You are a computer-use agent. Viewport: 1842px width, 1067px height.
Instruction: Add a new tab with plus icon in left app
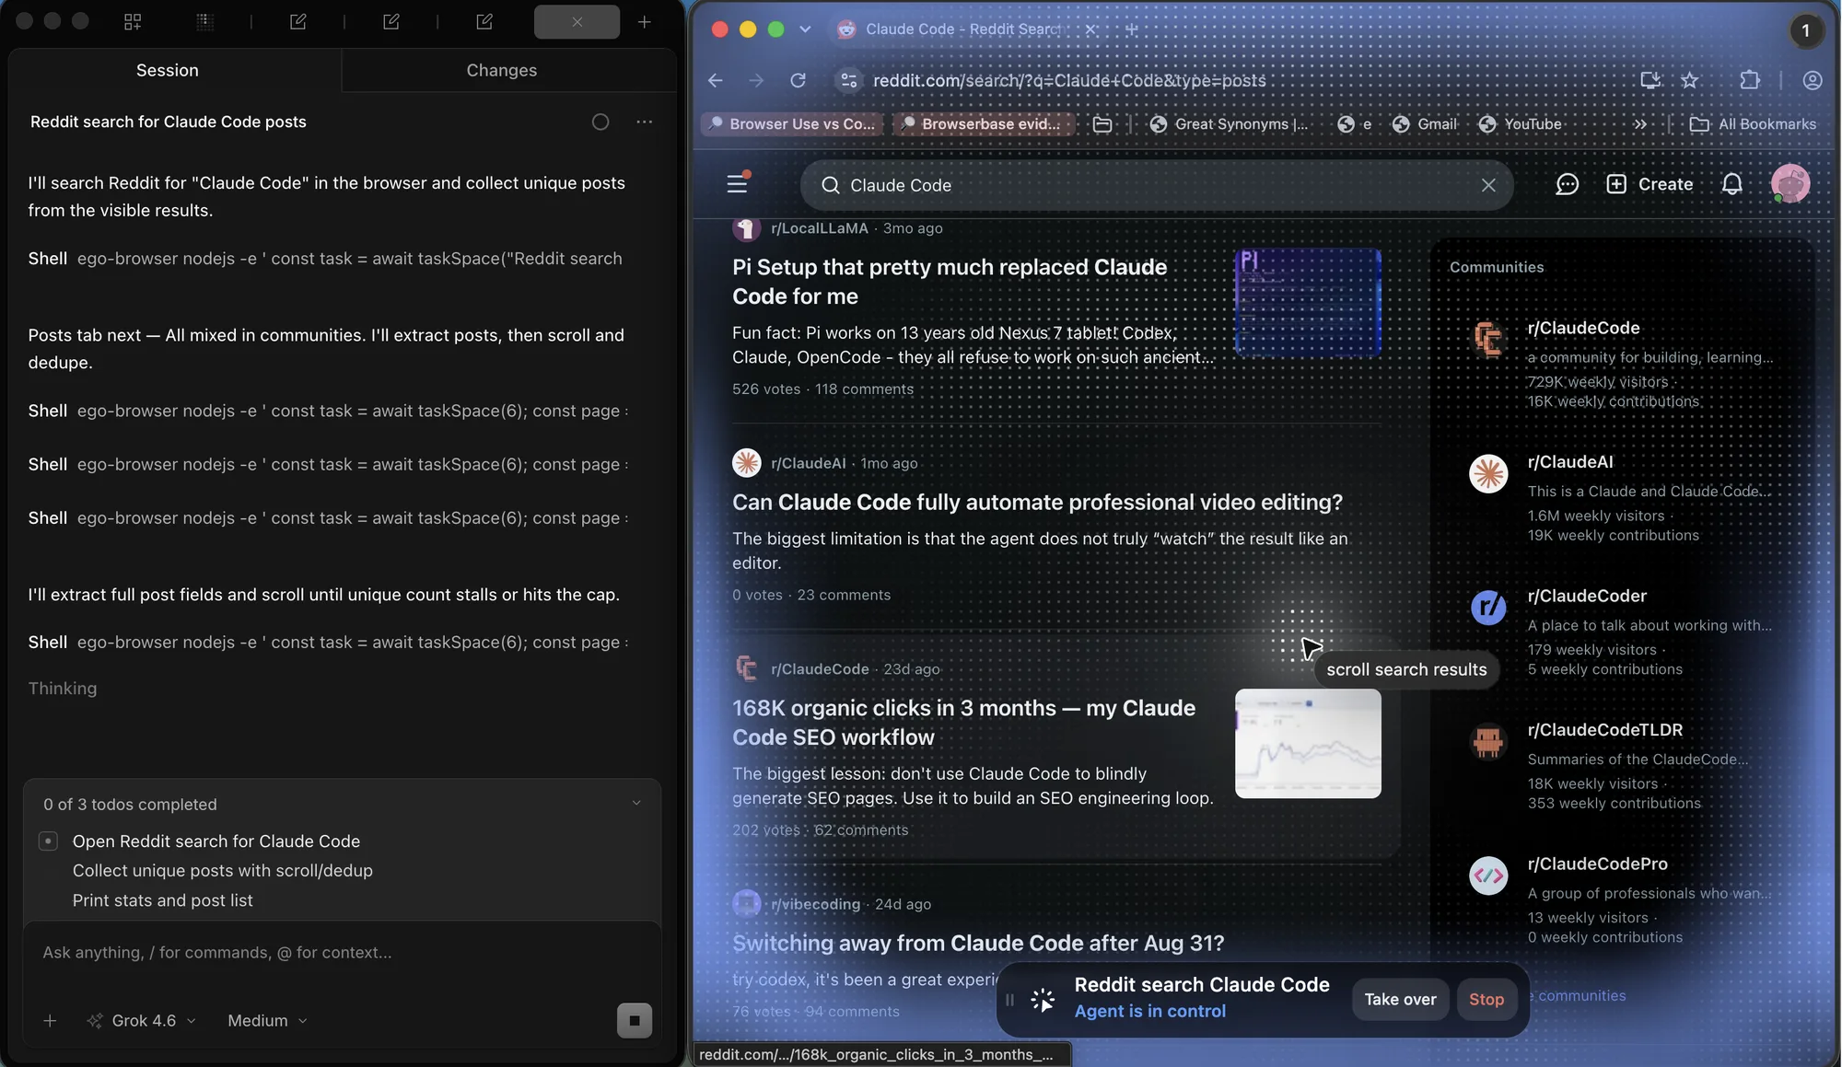coord(645,21)
